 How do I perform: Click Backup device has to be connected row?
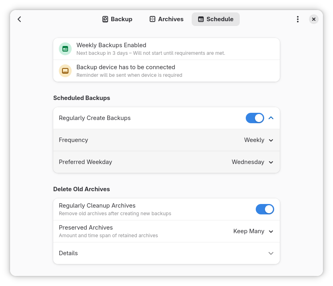[166, 71]
